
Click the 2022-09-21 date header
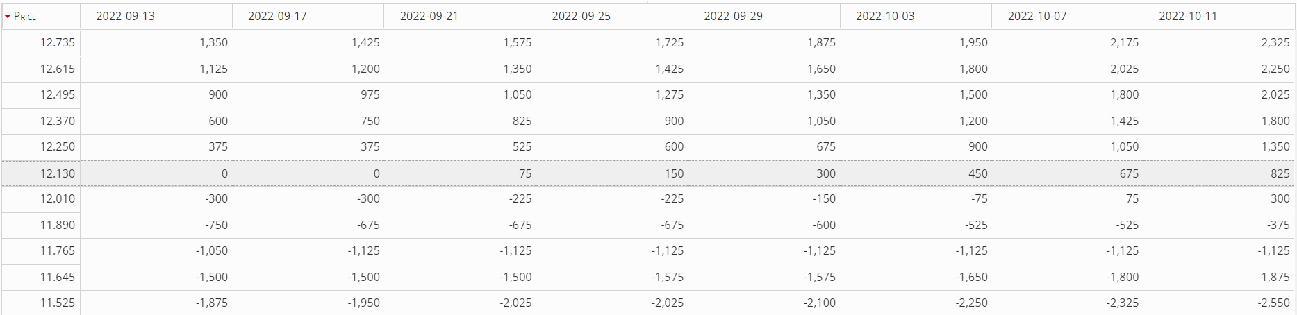[x=429, y=17]
